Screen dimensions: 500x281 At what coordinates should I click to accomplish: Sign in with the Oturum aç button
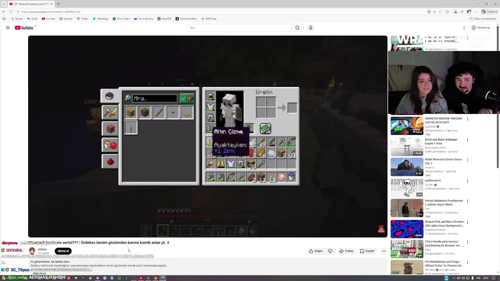coord(480,28)
